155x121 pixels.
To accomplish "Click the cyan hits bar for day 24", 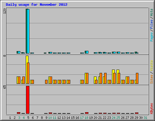I will [x=114, y=53].
